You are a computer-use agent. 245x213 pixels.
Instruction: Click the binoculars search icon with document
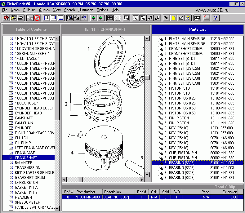(70, 18)
